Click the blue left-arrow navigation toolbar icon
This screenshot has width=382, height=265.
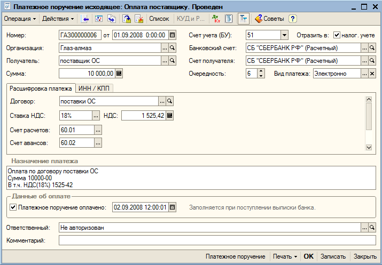(x=84, y=19)
